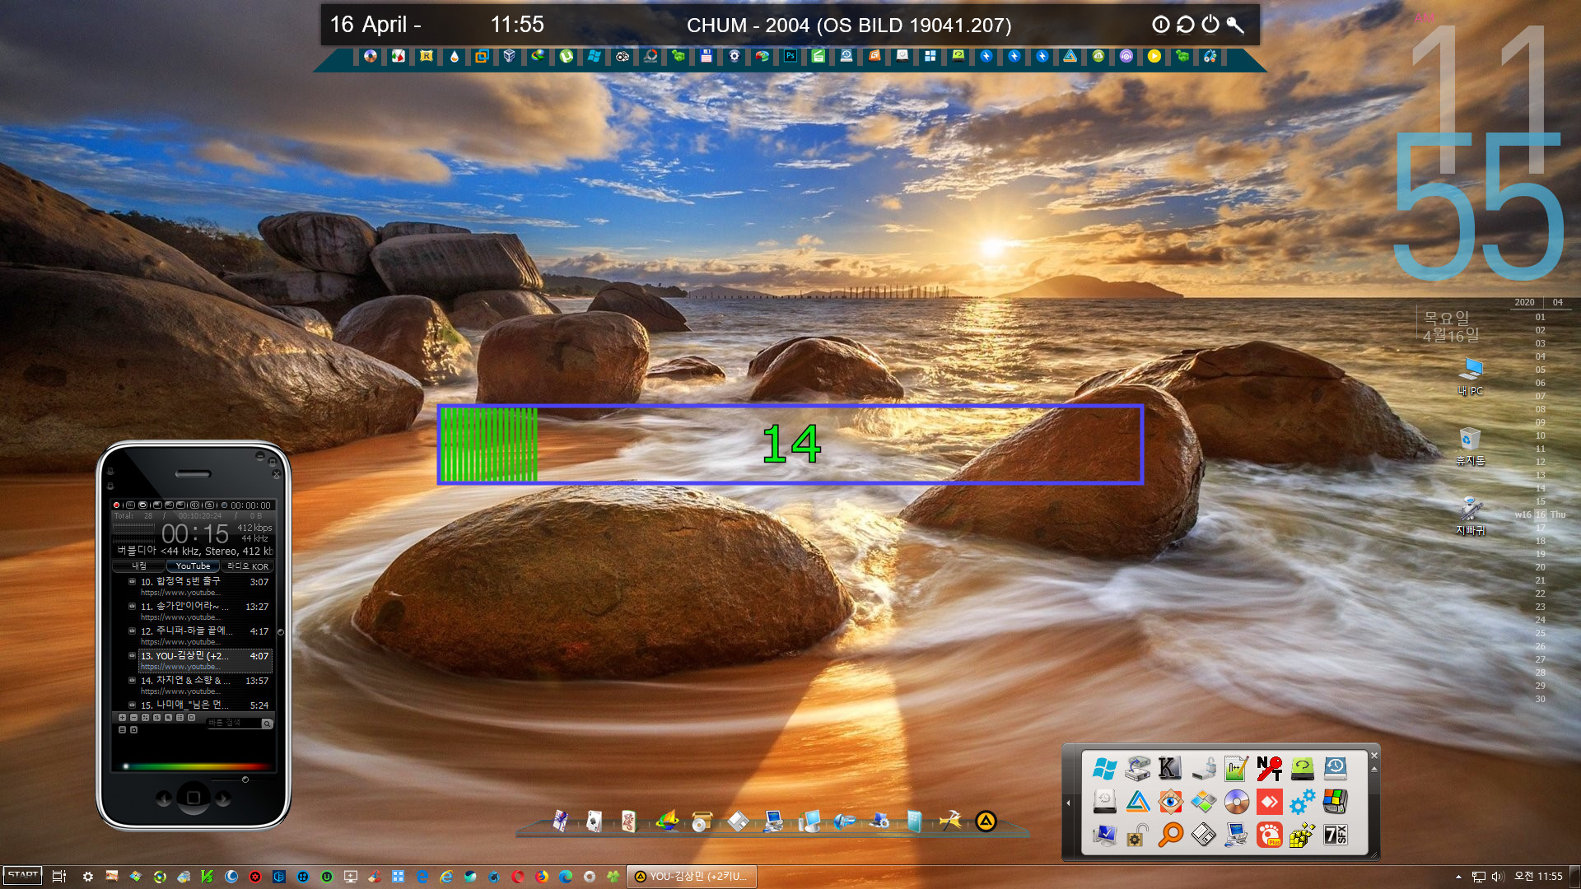
Task: Open Notepad++ icon in the launcher panel
Action: (1236, 769)
